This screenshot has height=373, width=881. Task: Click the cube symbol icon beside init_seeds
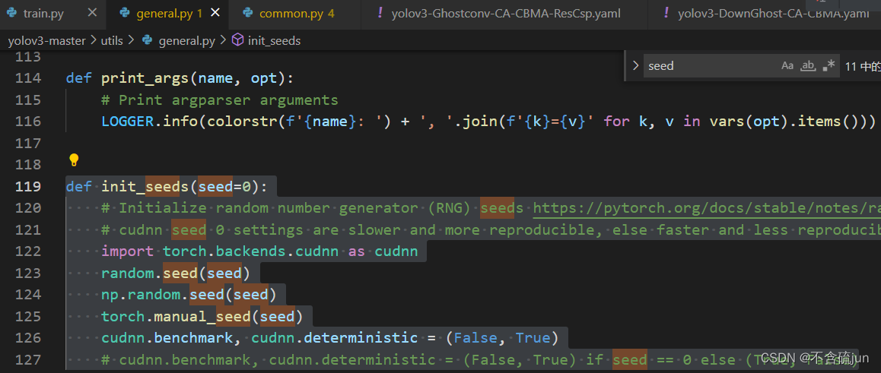point(238,40)
